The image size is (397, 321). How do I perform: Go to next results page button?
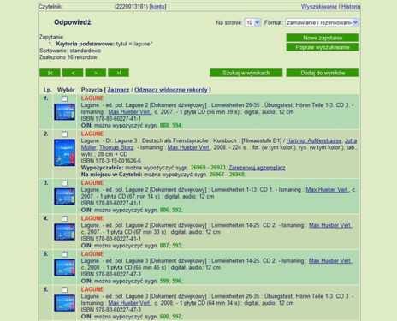point(96,73)
